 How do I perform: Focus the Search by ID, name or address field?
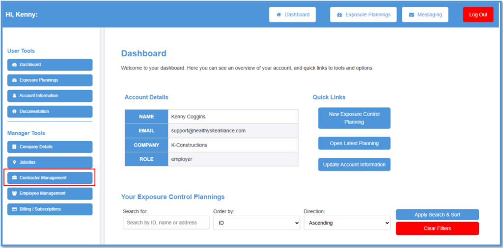(x=166, y=223)
